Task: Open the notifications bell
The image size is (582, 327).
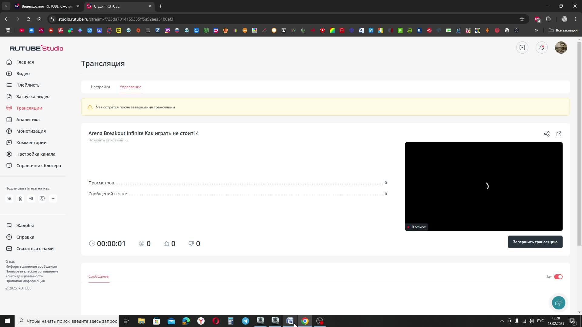Action: click(x=541, y=48)
